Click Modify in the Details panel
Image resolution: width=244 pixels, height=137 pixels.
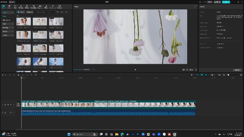click(237, 70)
